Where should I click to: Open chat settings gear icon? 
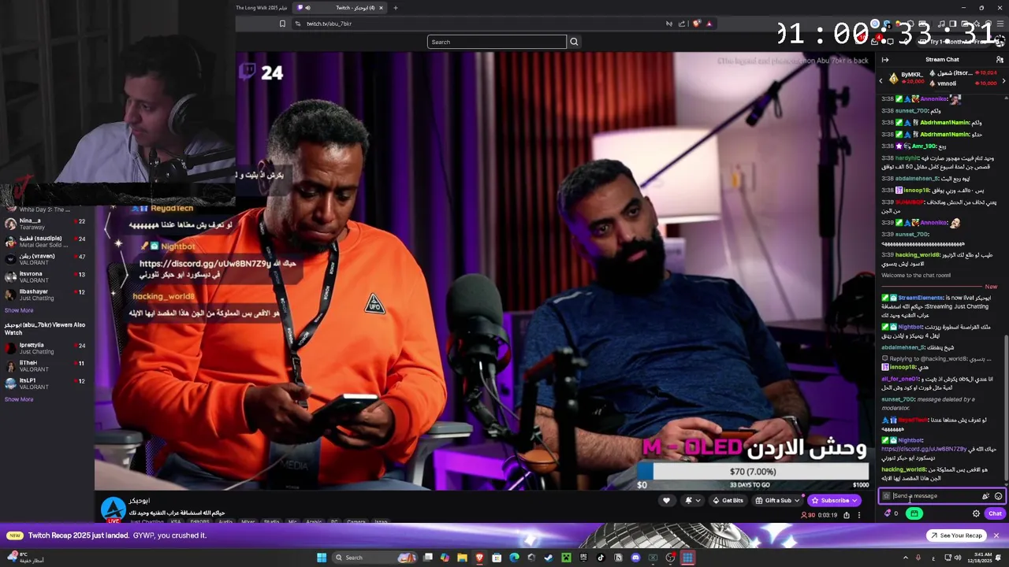tap(976, 513)
